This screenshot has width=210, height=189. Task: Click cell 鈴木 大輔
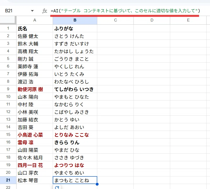click(x=35, y=44)
